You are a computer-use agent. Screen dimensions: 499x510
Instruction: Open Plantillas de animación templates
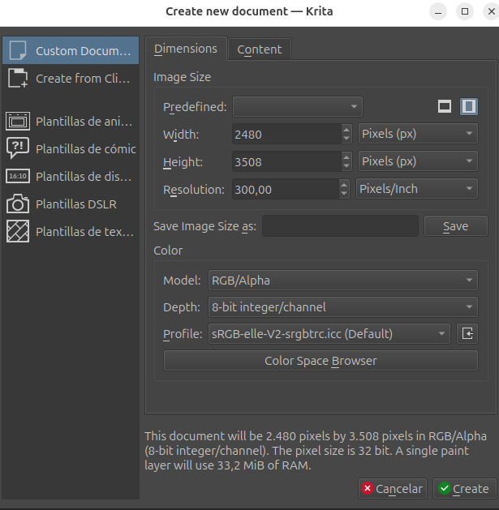pyautogui.click(x=71, y=122)
